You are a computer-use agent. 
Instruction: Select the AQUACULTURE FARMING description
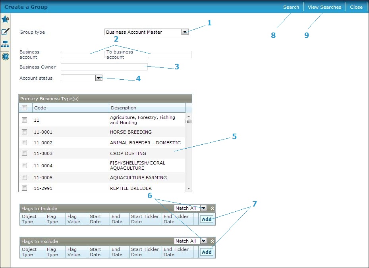[138, 178]
